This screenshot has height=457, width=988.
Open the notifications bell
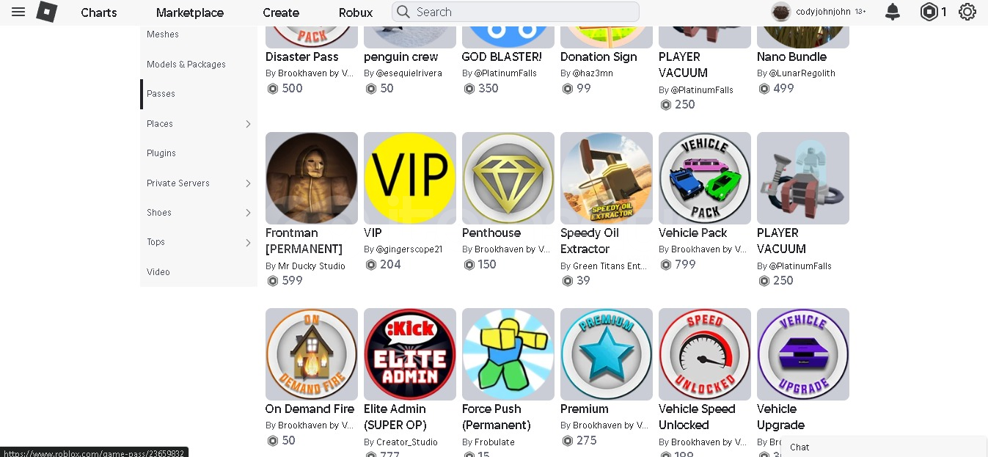pyautogui.click(x=893, y=12)
